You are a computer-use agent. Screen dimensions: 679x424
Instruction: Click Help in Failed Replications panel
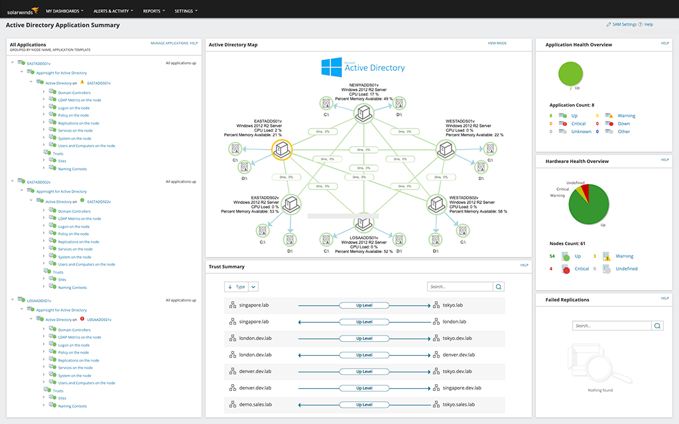point(664,299)
